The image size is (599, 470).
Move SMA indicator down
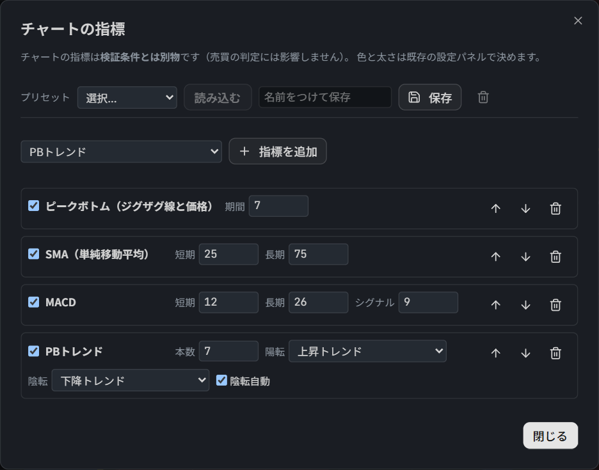point(525,256)
